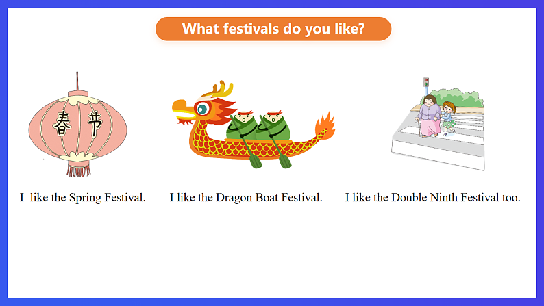Image resolution: width=544 pixels, height=306 pixels.
Task: Click the grandmother in the pink skirt
Action: [x=430, y=118]
